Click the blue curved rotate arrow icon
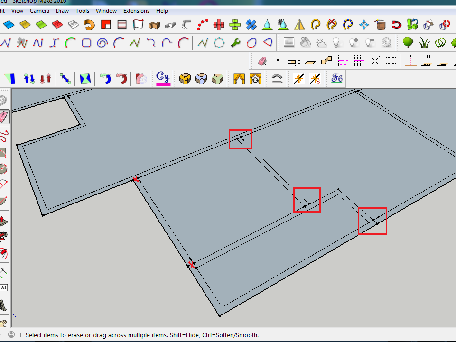Screen dimensions: 456x342 [x=105, y=79]
